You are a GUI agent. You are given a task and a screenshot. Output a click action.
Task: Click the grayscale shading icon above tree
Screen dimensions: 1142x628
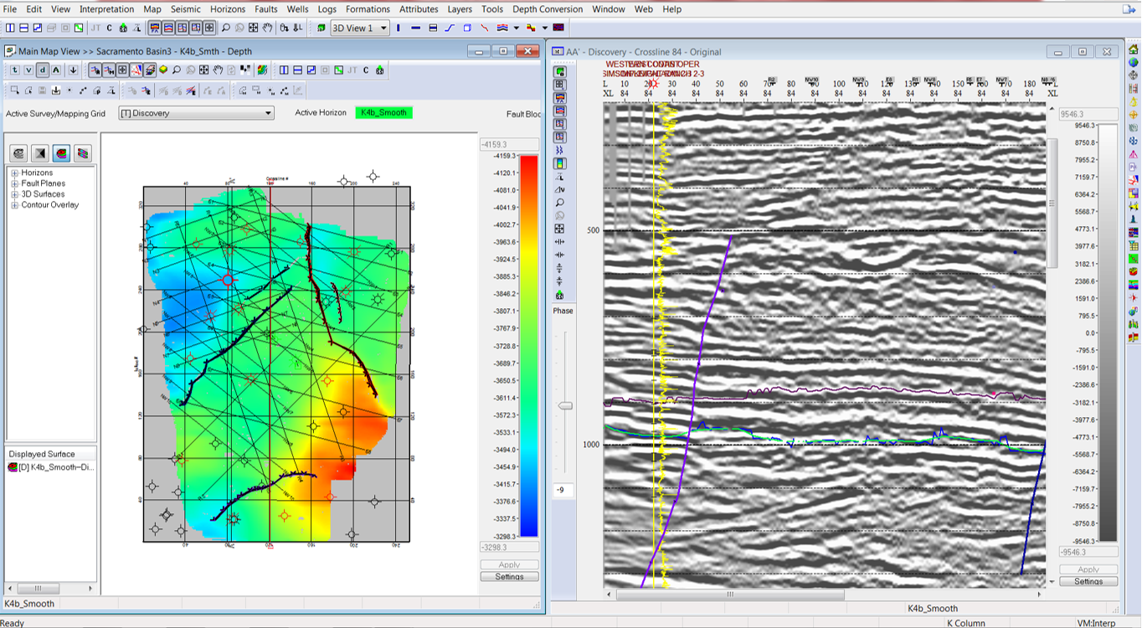pos(39,153)
